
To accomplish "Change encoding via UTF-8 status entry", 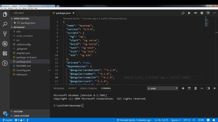I will tap(187, 120).
